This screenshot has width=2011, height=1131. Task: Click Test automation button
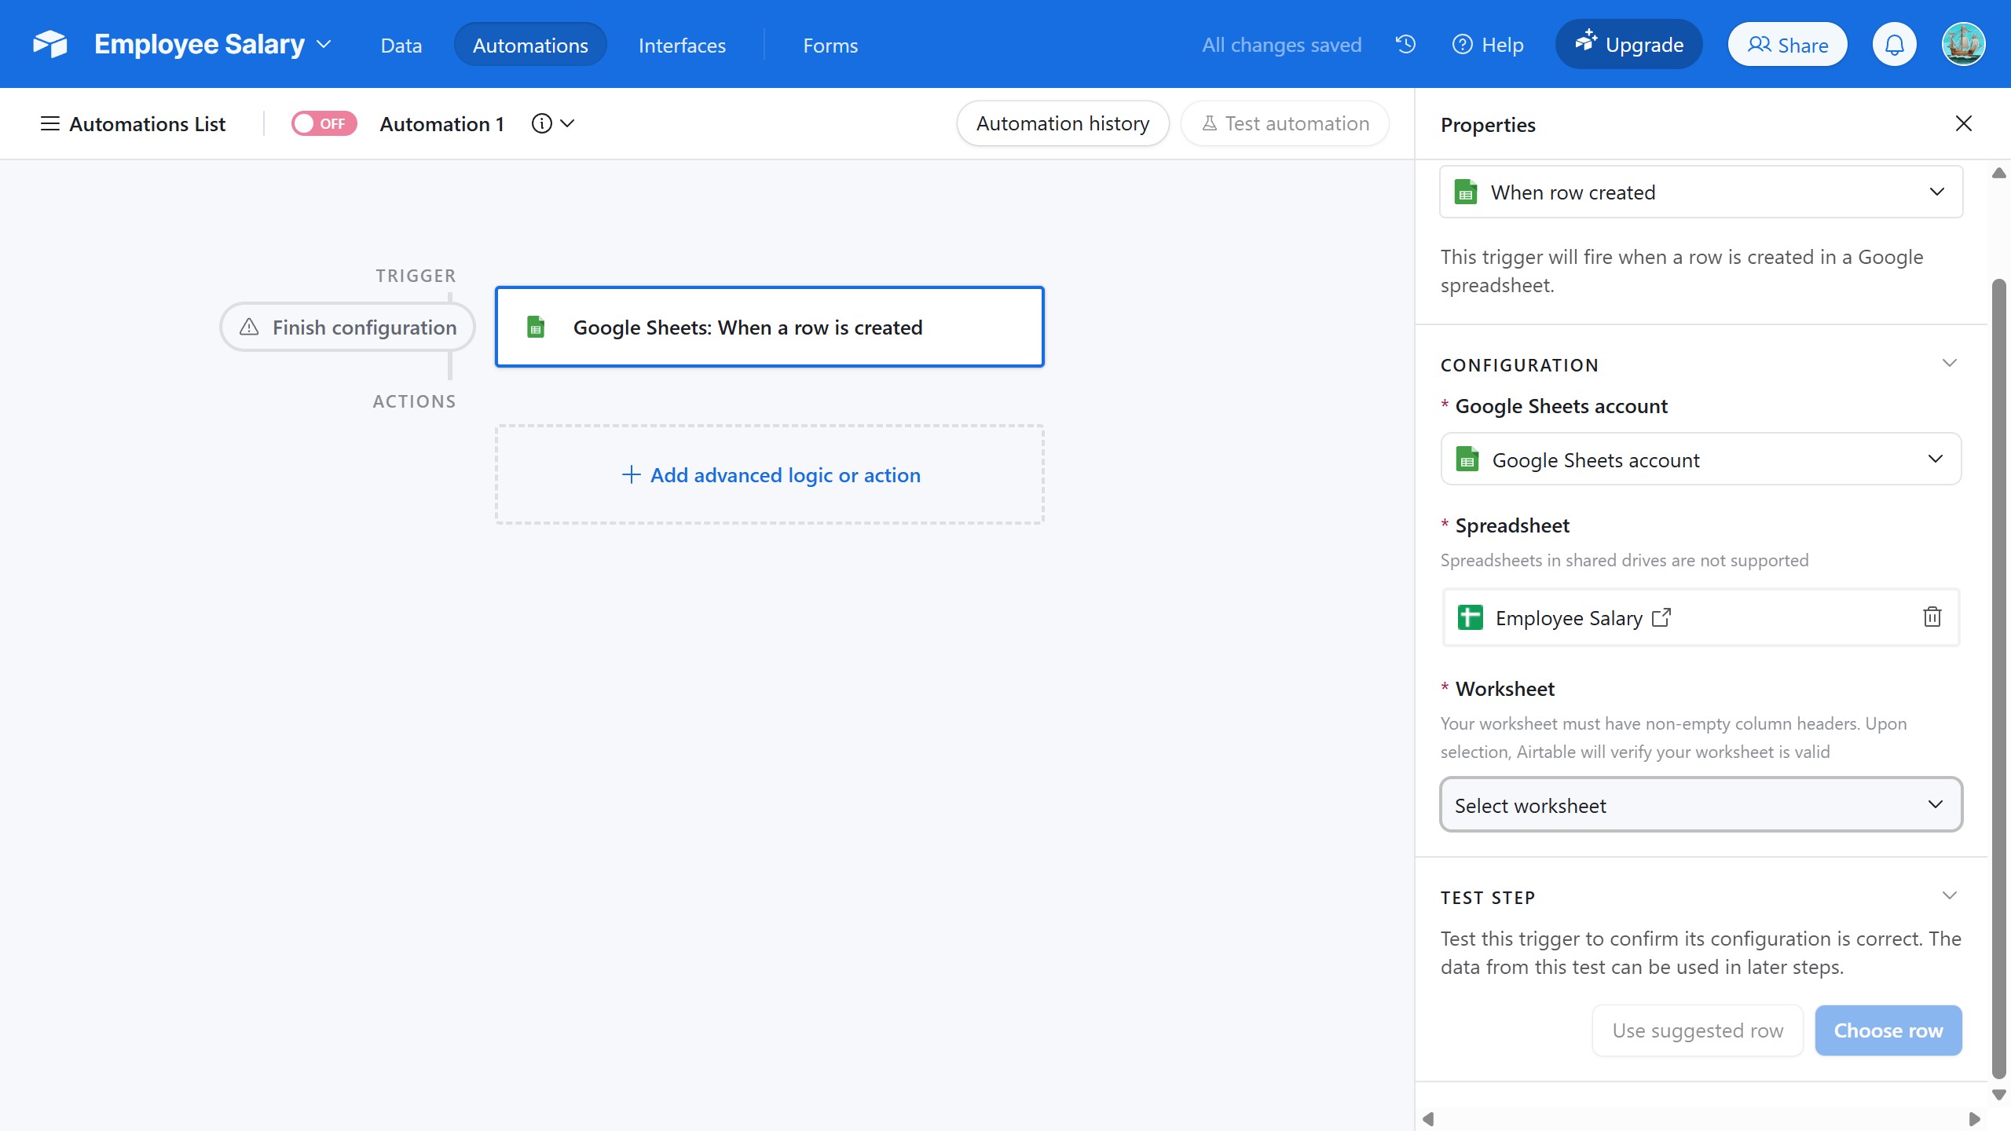[x=1285, y=123]
